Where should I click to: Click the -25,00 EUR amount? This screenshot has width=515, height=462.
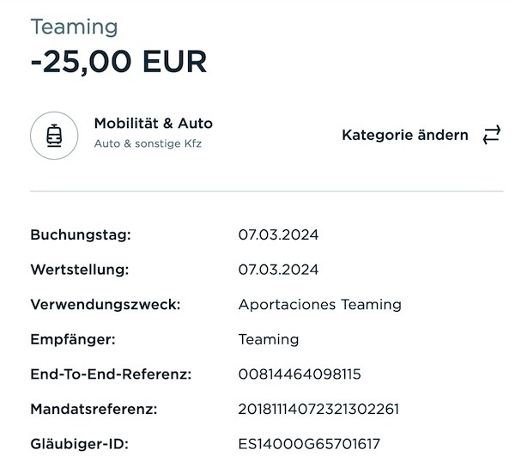pos(118,62)
